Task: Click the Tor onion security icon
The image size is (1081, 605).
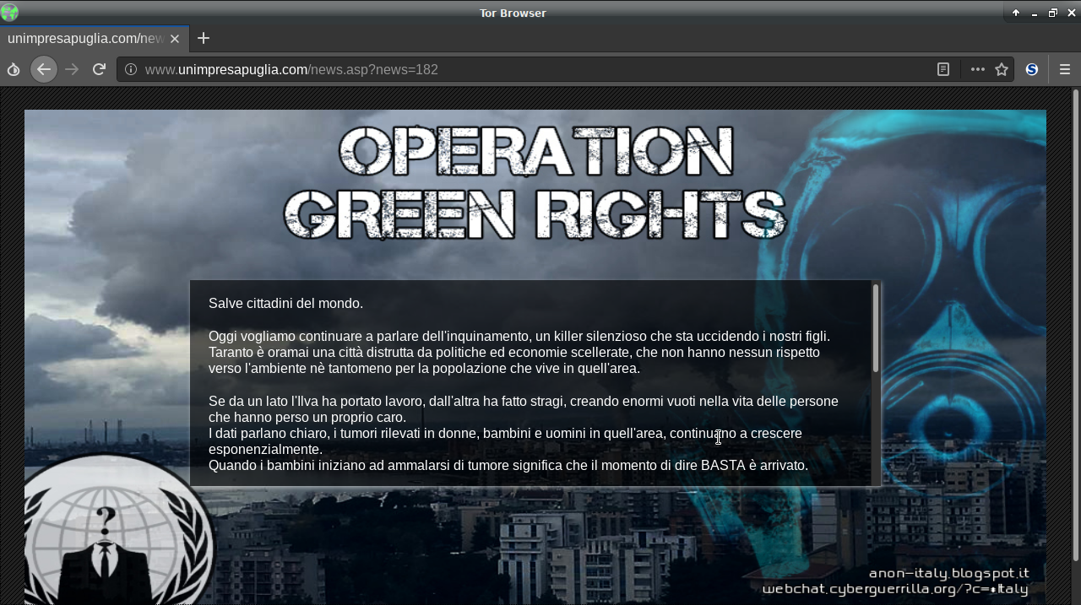Action: pos(14,69)
